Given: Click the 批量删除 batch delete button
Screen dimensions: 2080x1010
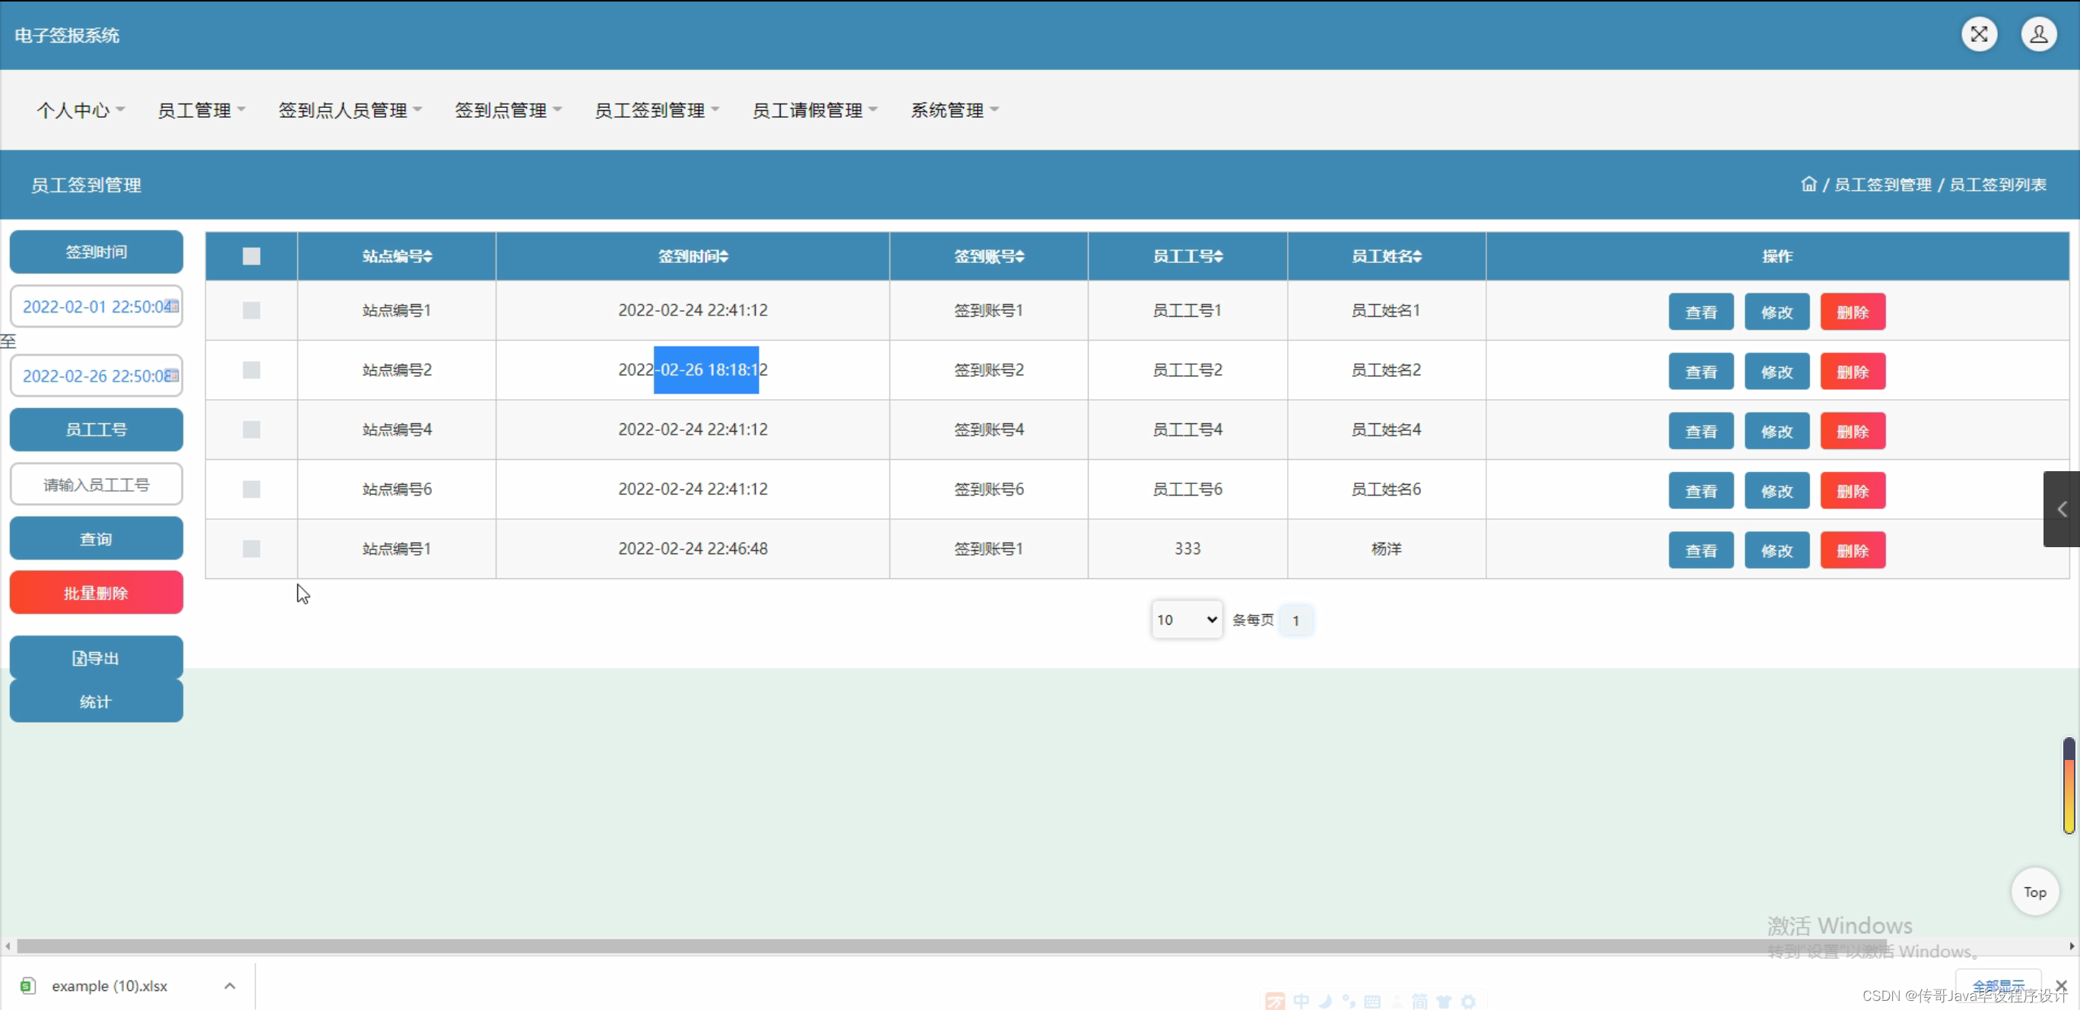Looking at the screenshot, I should pos(96,592).
